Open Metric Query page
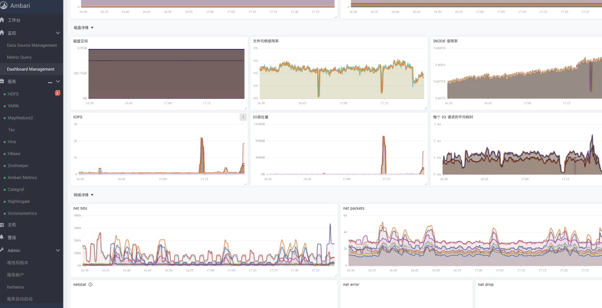The height and width of the screenshot is (308, 602). pos(19,57)
